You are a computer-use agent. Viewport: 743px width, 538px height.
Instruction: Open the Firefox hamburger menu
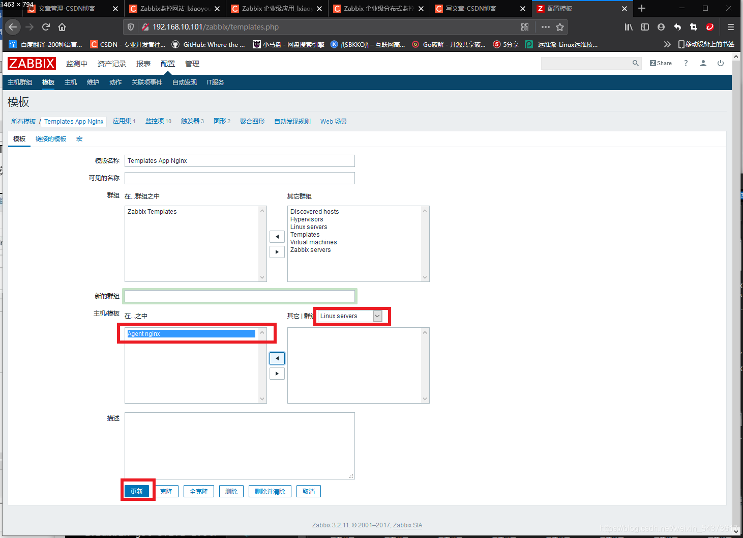tap(730, 27)
